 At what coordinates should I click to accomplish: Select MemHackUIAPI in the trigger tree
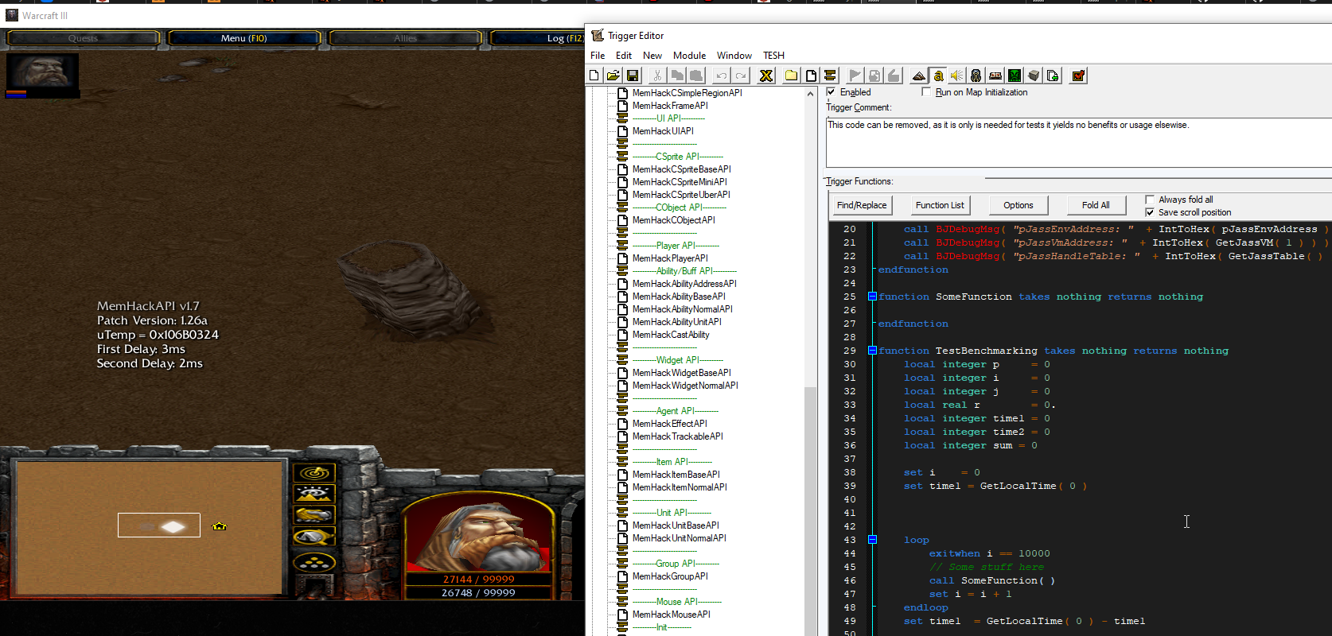[x=663, y=131]
